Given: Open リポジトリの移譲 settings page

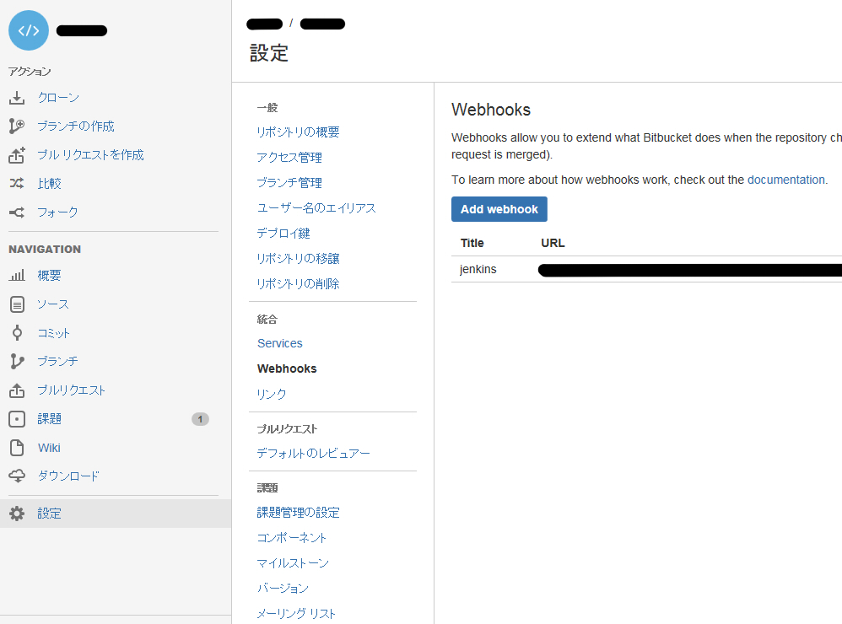Looking at the screenshot, I should (x=298, y=259).
